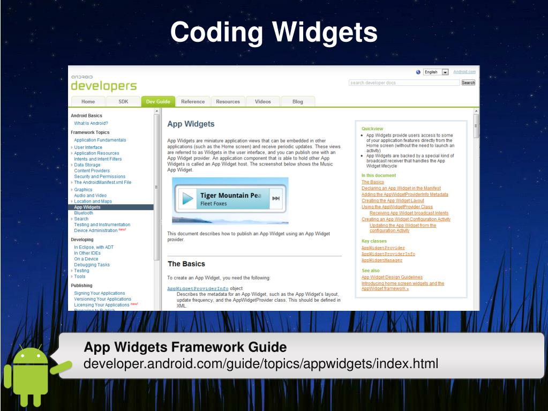
Task: Expand the Graphics tree item
Action: click(72, 190)
